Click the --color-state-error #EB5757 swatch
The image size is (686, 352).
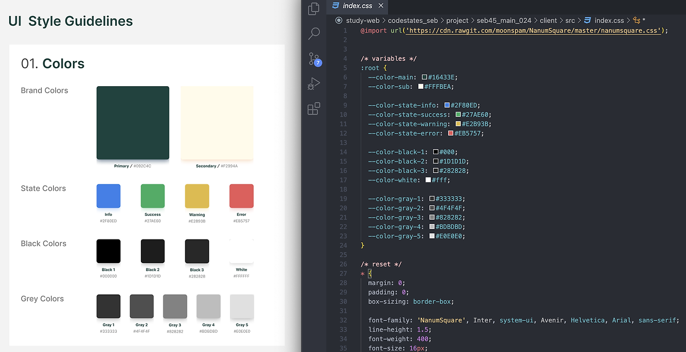tap(451, 133)
